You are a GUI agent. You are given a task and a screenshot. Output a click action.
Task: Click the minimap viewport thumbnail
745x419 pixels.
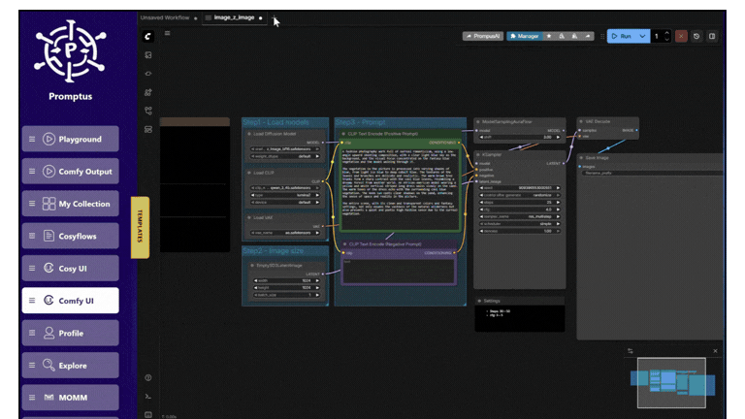pos(671,383)
